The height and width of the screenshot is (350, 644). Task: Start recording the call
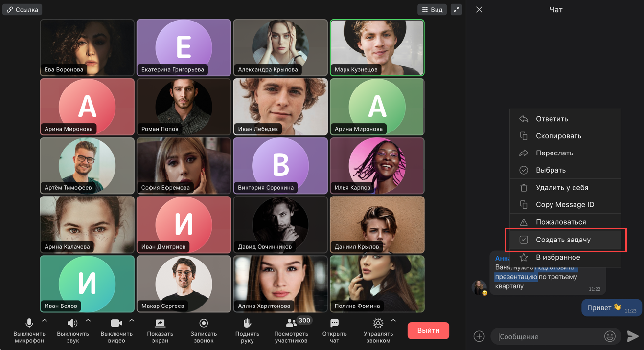pos(204,323)
